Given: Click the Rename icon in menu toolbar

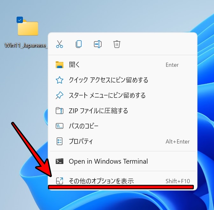Looking at the screenshot, I should coord(98,44).
